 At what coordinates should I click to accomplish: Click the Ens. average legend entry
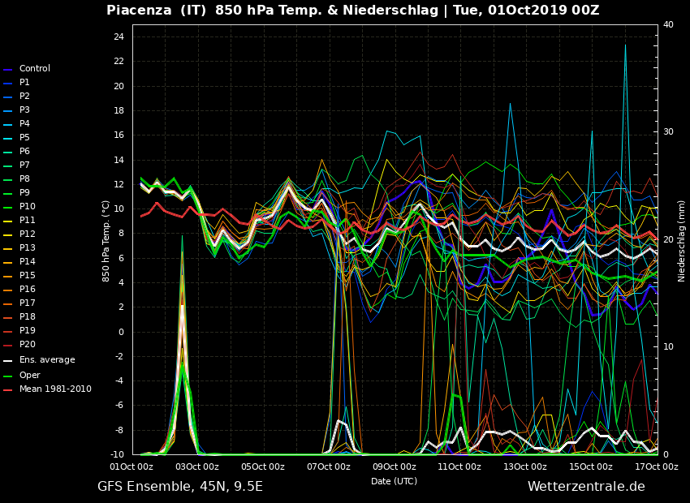(46, 360)
